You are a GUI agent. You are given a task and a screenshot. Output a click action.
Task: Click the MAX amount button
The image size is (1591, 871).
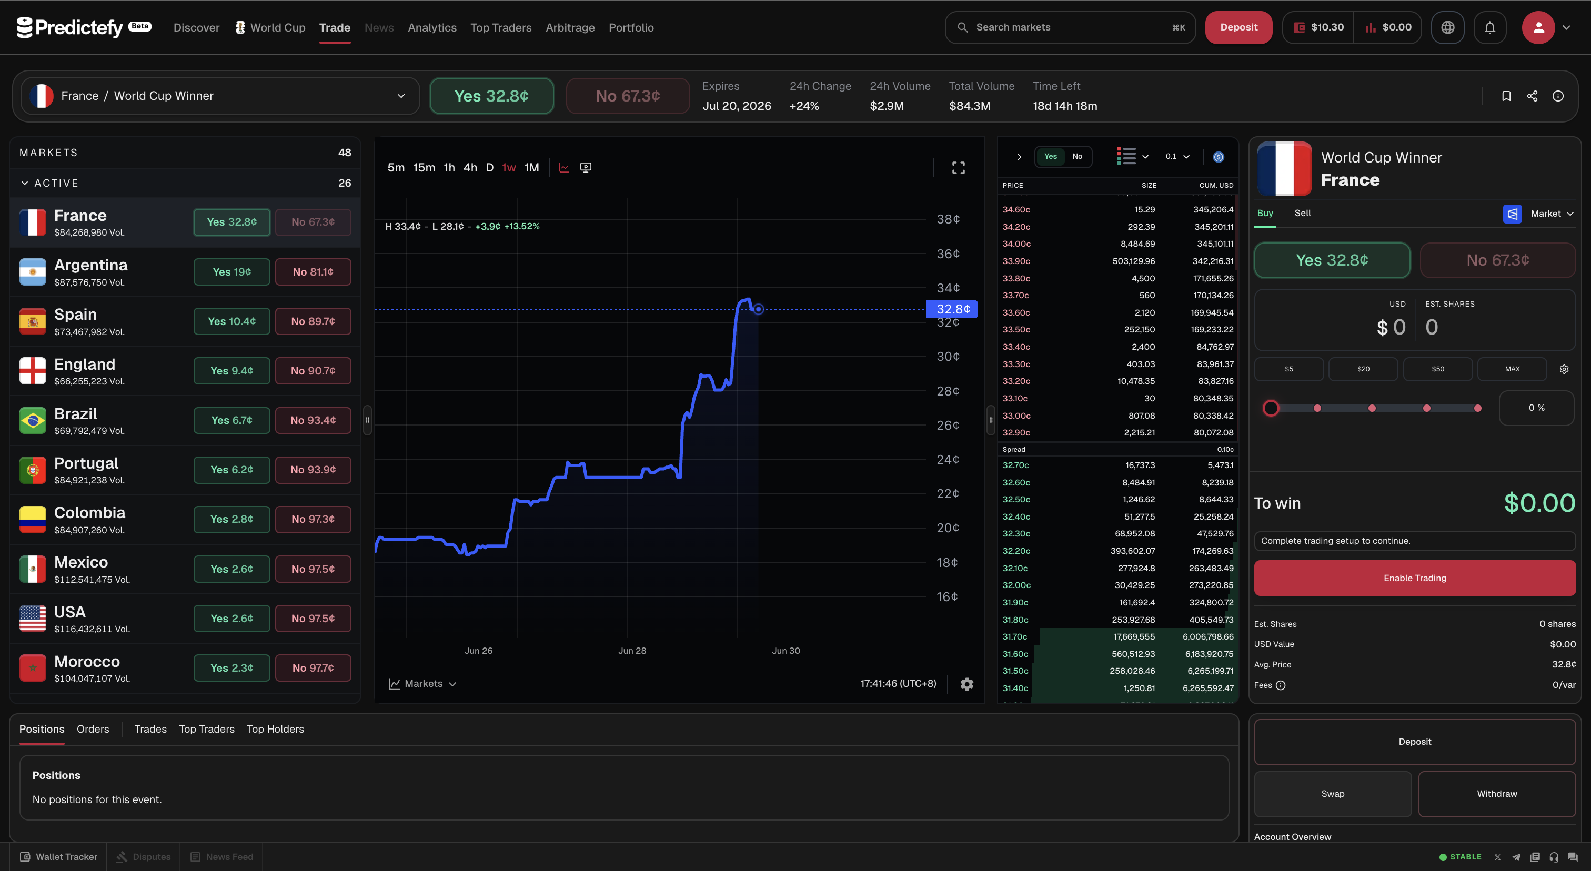[1512, 369]
